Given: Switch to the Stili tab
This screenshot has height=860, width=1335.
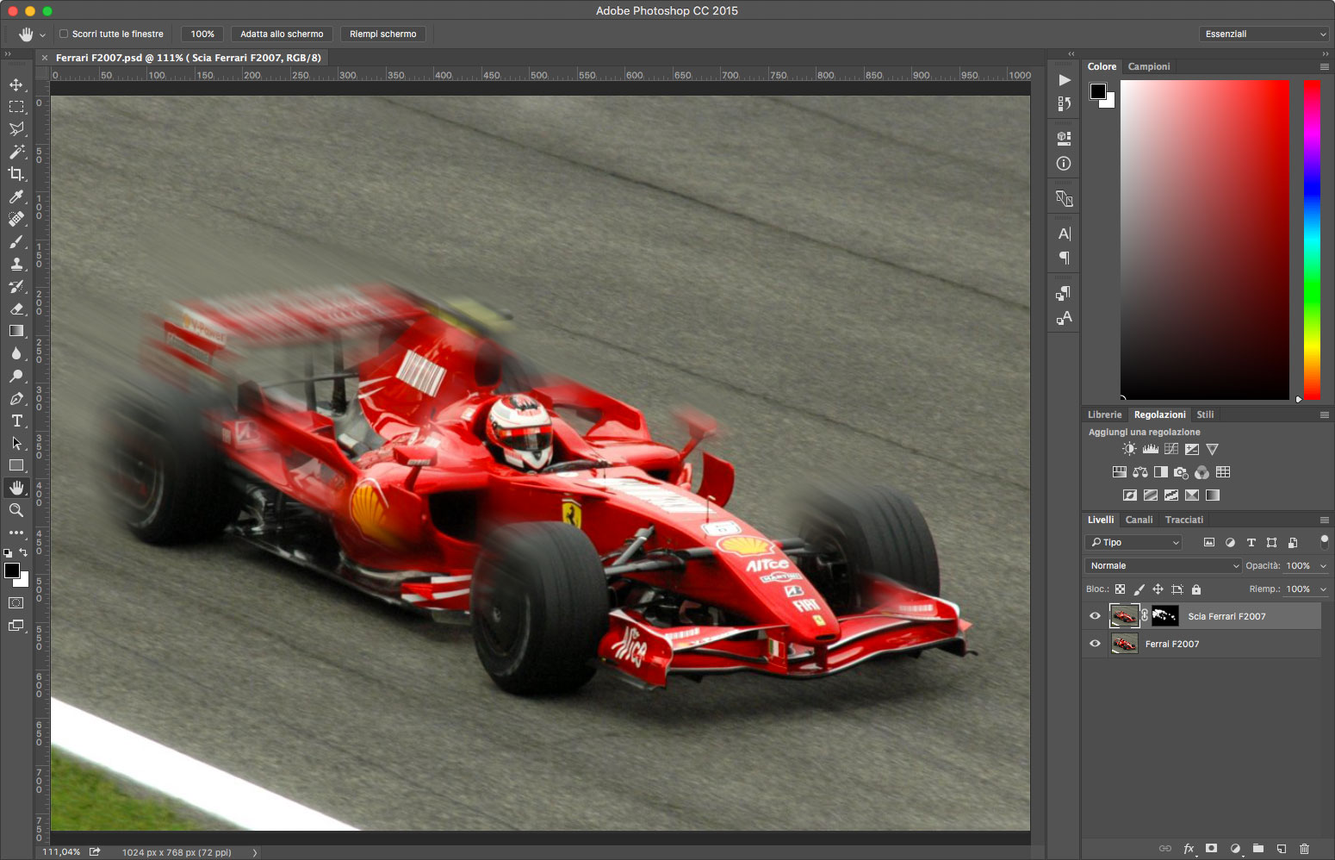Looking at the screenshot, I should point(1205,414).
